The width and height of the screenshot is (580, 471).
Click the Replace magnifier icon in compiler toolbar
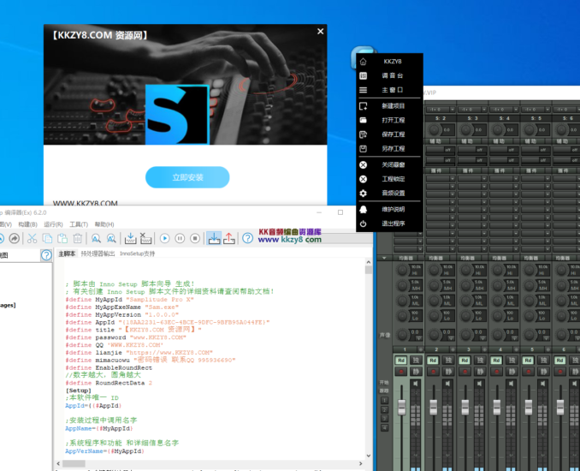[x=111, y=238]
